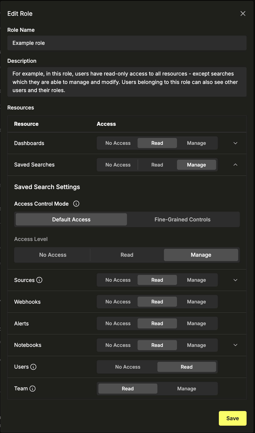
Task: Set Users access to No Access
Action: pos(128,367)
